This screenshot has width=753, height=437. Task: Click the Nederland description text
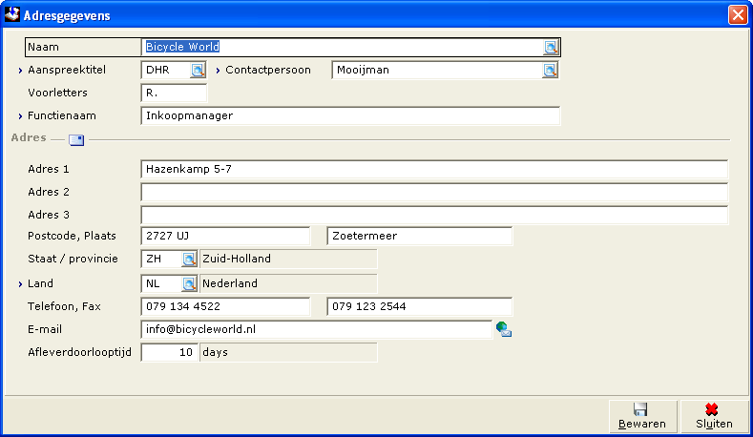coord(230,283)
